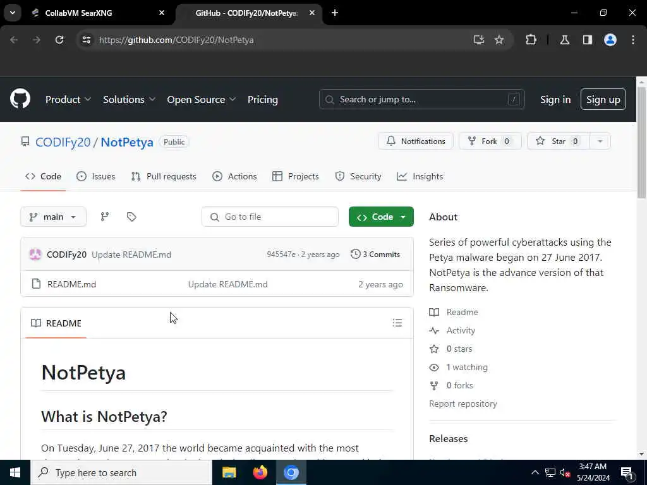Open the Extensions puzzle icon
647x485 pixels.
tap(531, 40)
